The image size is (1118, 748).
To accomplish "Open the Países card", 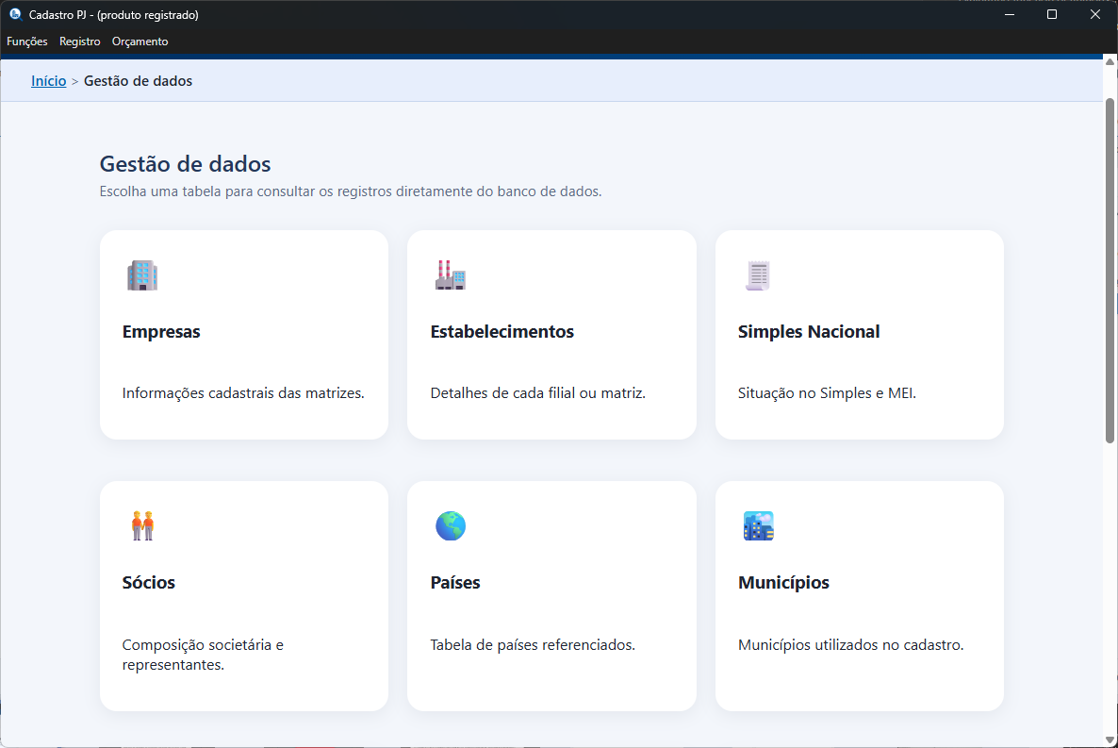I will pos(551,594).
